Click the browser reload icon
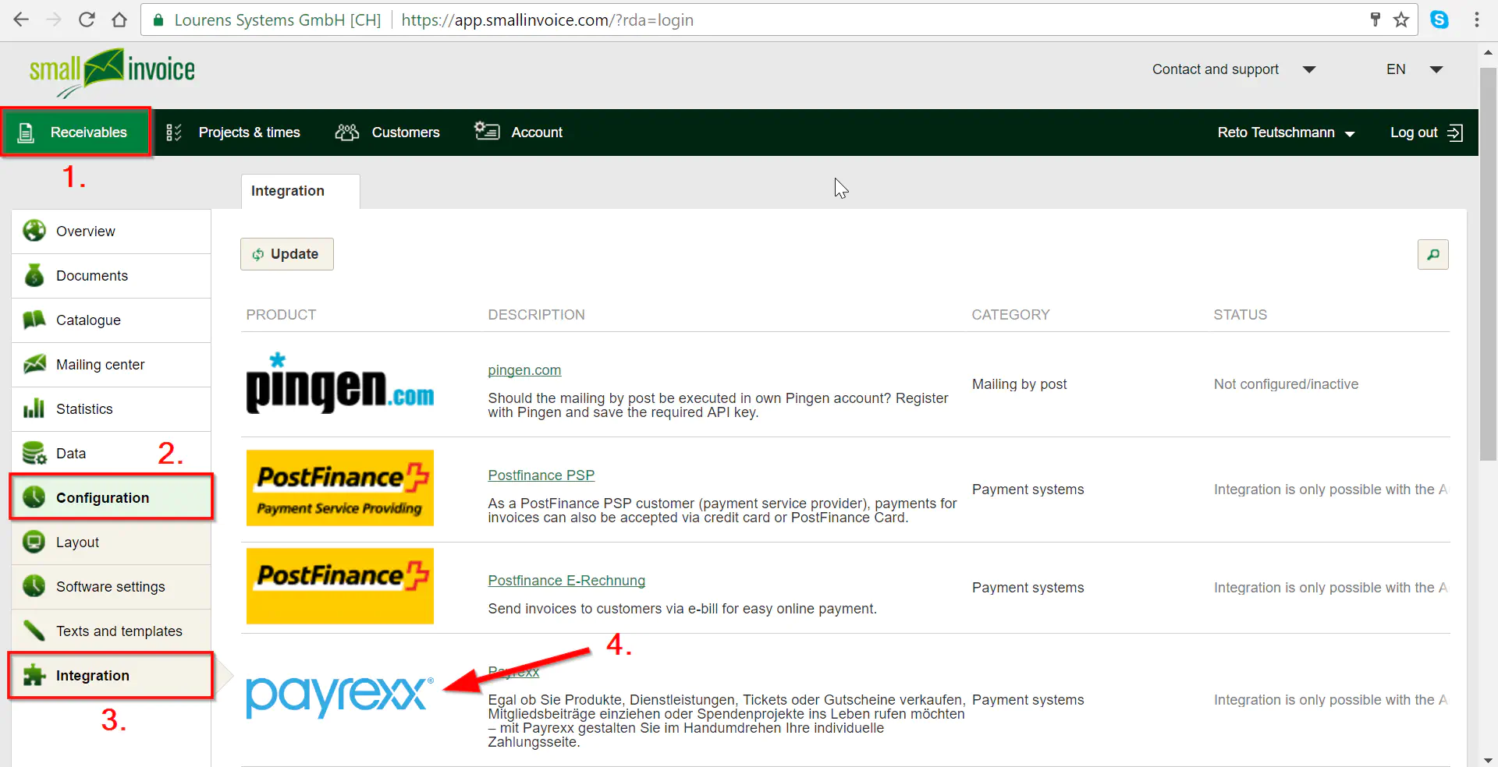The height and width of the screenshot is (767, 1498). click(x=87, y=20)
